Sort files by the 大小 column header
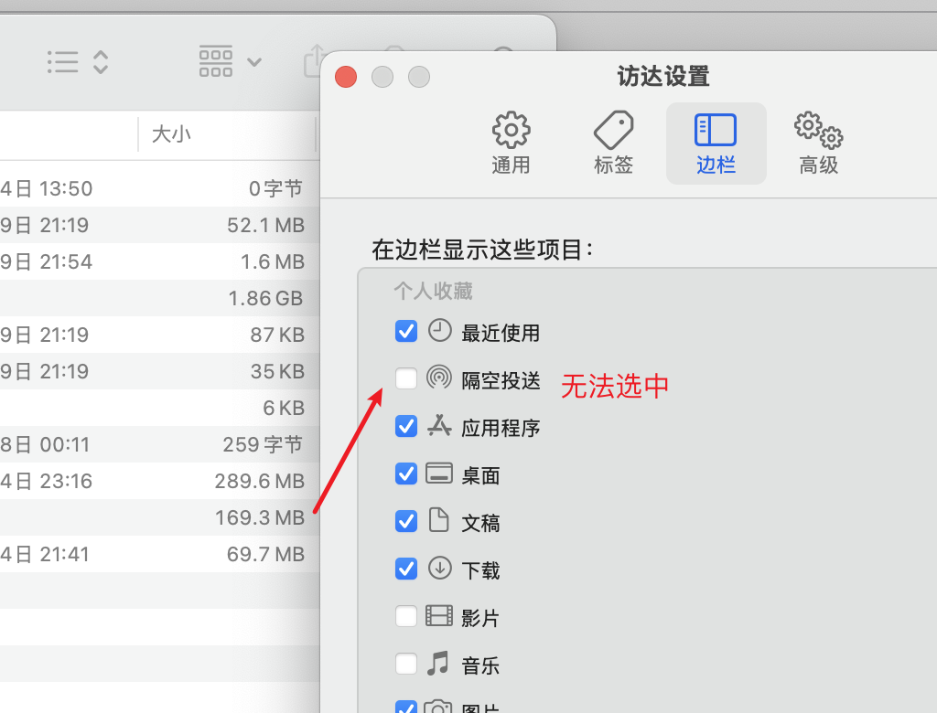 point(172,134)
